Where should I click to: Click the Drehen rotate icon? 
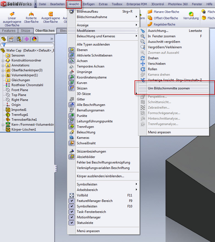tap(143, 58)
